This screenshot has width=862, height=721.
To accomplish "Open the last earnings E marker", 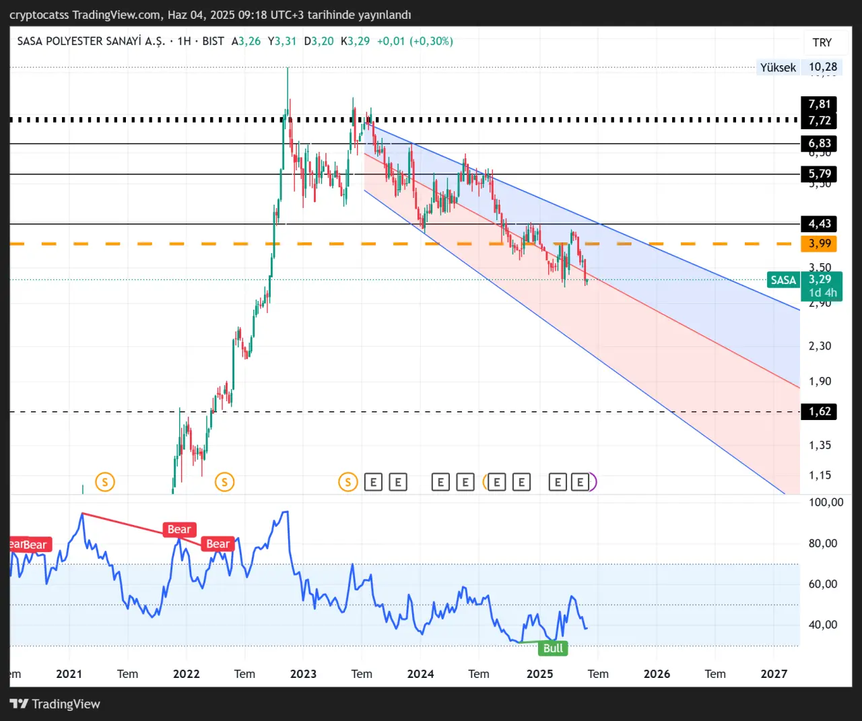I will 580,482.
